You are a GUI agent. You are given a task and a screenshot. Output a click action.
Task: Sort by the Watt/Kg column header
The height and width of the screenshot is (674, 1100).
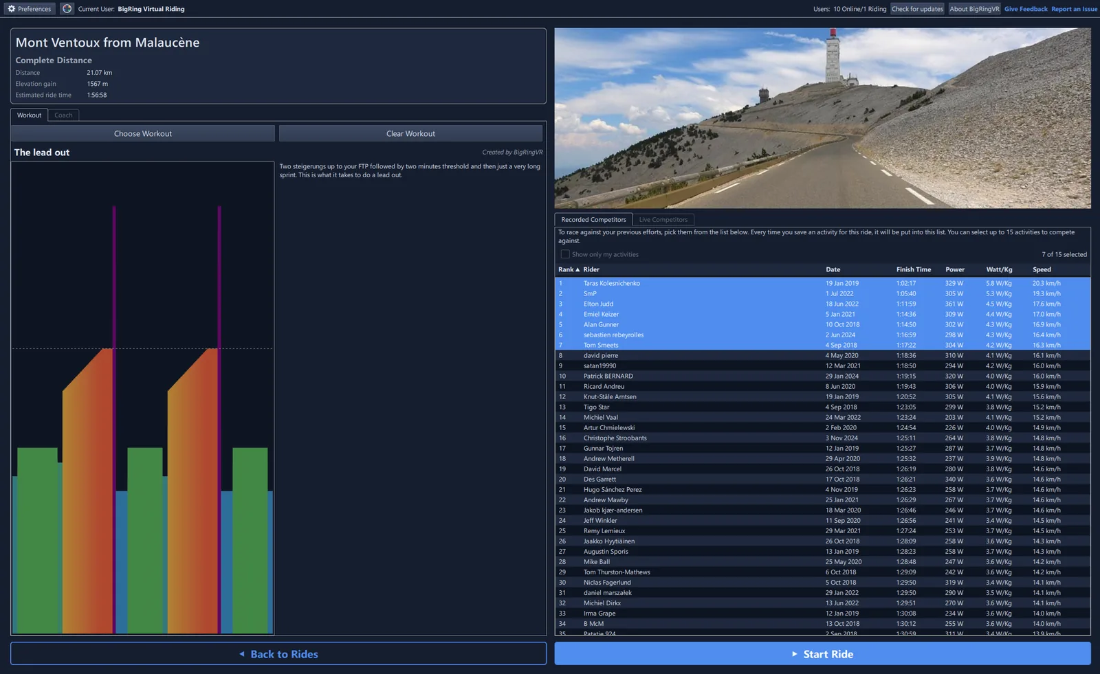pyautogui.click(x=999, y=270)
